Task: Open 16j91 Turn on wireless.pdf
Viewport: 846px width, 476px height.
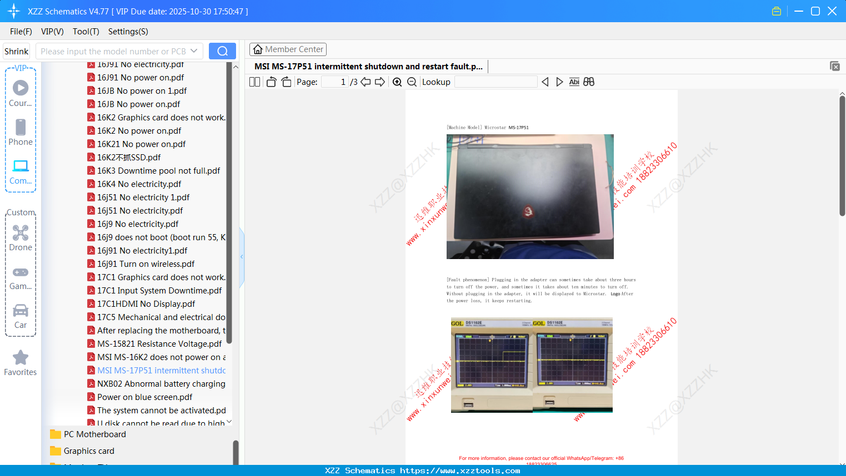Action: (146, 264)
